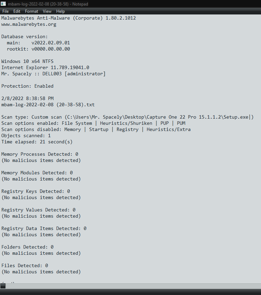Open the File menu
Viewport: 261px width, 295px height.
pyautogui.click(x=5, y=11)
